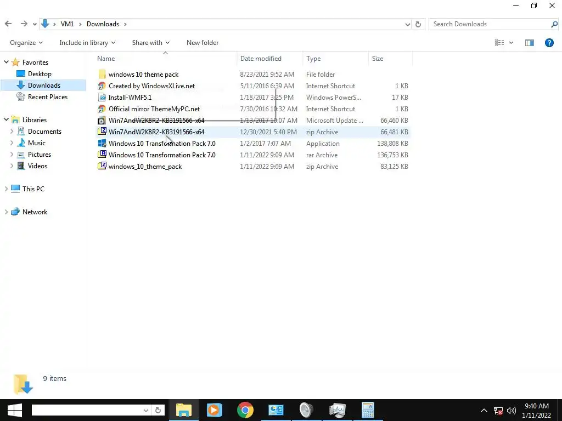
Task: Select Downloads in Favorites
Action: coord(44,85)
